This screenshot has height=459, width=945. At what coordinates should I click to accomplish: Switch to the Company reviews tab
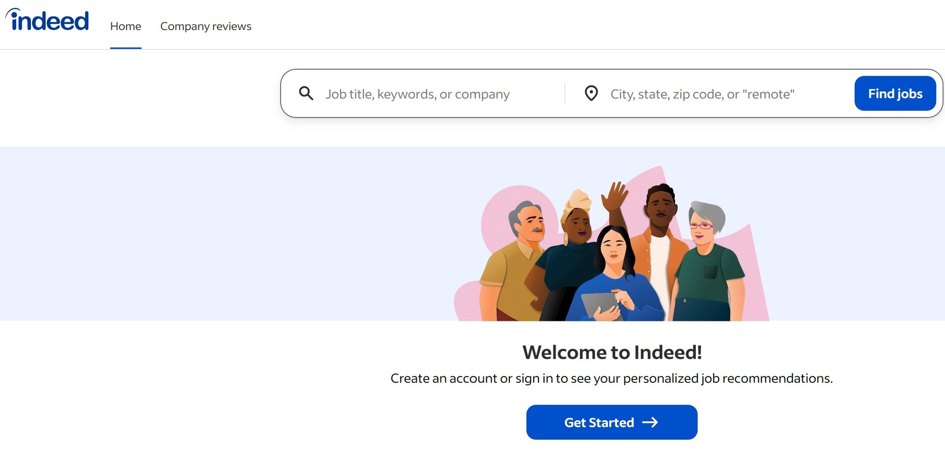tap(206, 26)
